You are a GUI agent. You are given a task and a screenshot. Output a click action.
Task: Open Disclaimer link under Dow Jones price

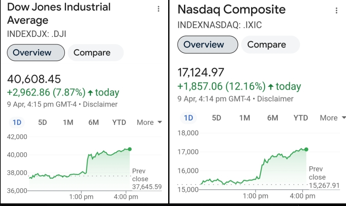click(100, 104)
